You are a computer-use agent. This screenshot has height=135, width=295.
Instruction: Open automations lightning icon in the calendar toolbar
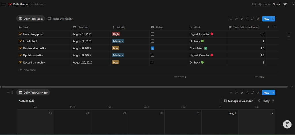(242, 93)
